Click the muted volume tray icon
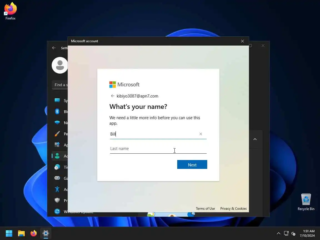 293,233
